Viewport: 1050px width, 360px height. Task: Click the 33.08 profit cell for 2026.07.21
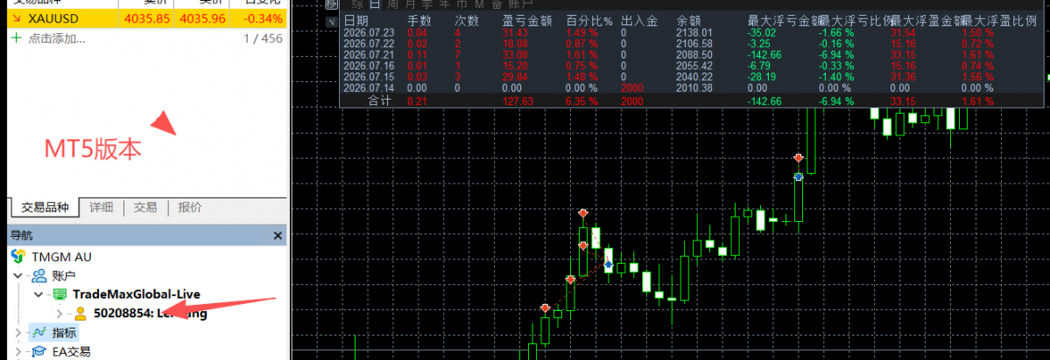coord(515,55)
